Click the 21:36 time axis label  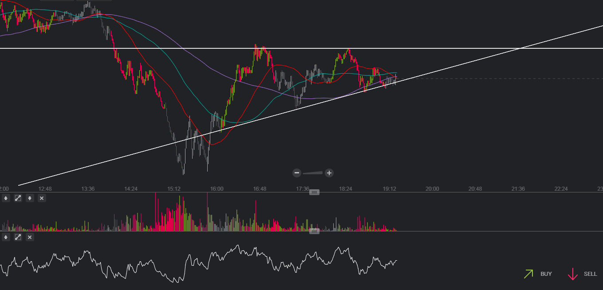point(518,189)
